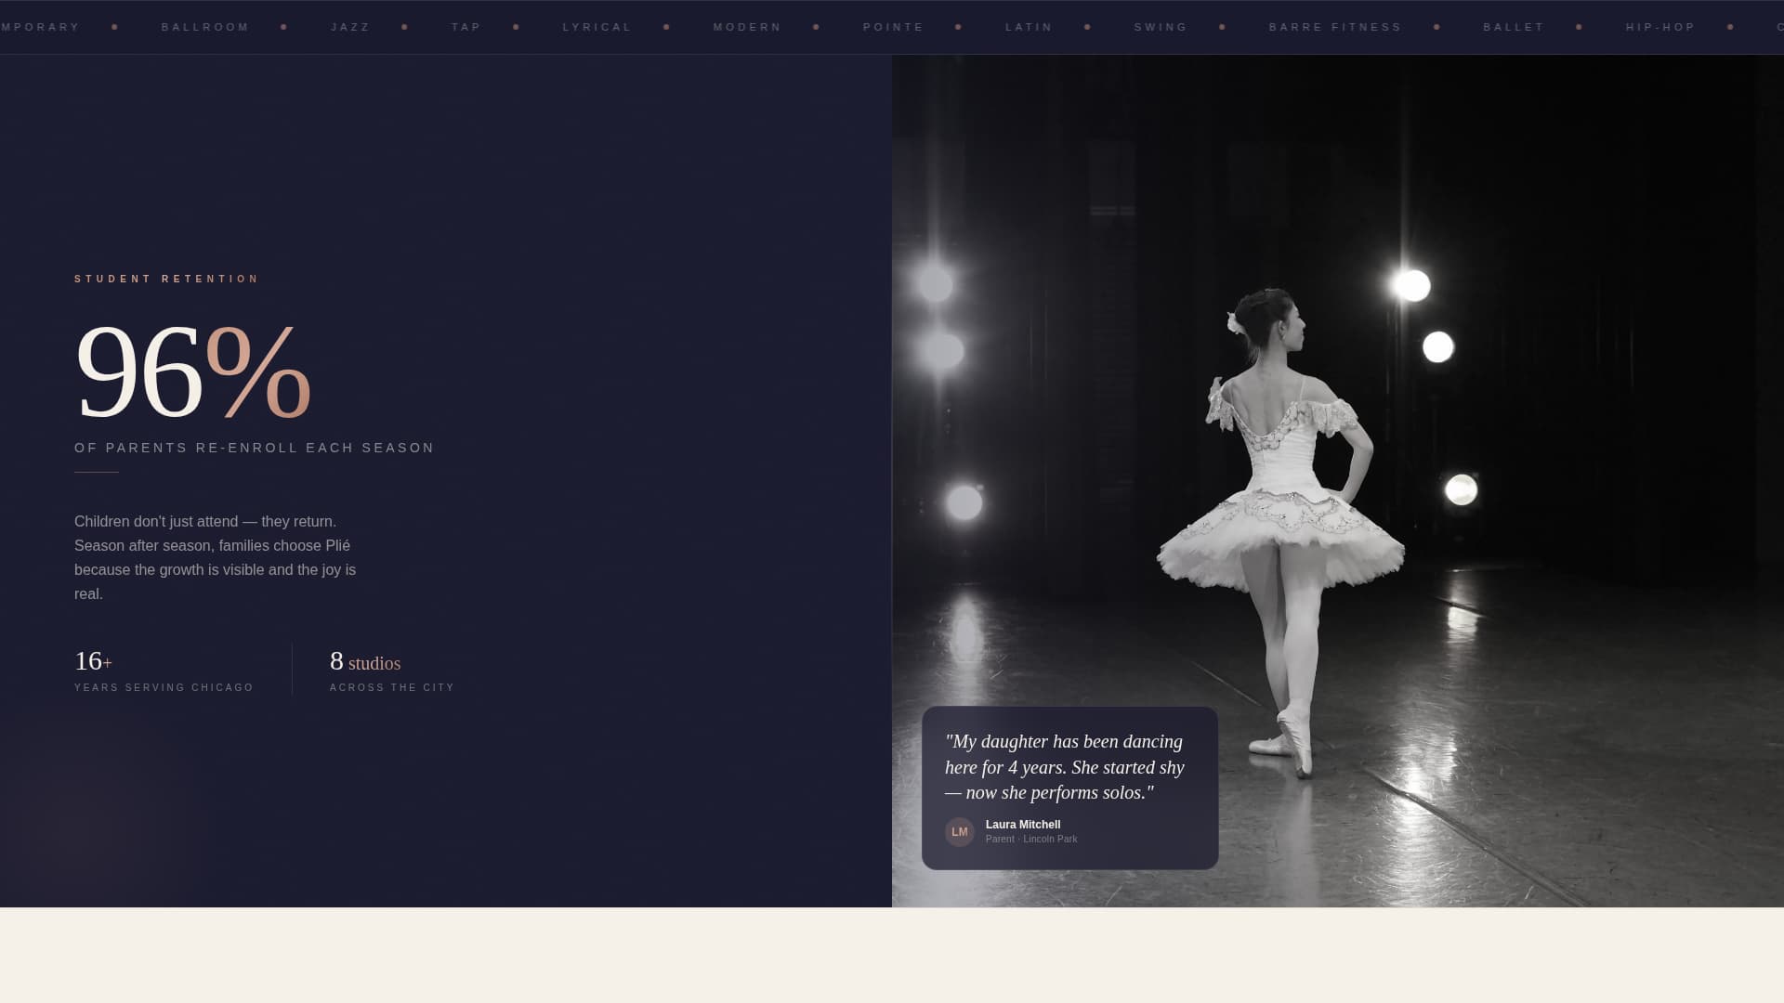Select the SWING class link
Screen dimensions: 1784x1003
pyautogui.click(x=1161, y=27)
